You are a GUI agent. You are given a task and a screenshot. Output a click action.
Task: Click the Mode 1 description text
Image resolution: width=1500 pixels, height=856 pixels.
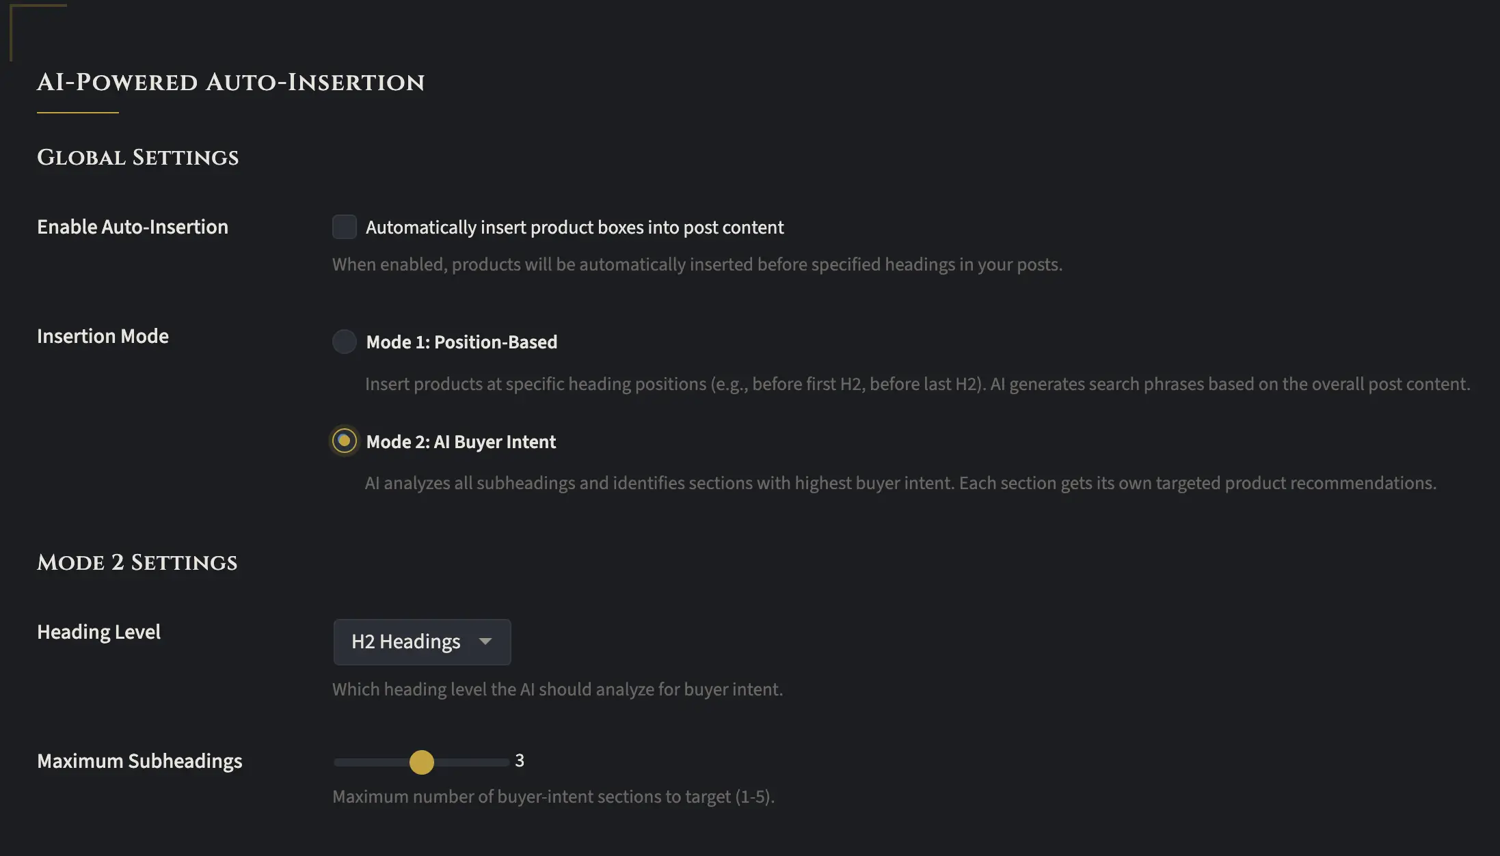click(x=916, y=384)
